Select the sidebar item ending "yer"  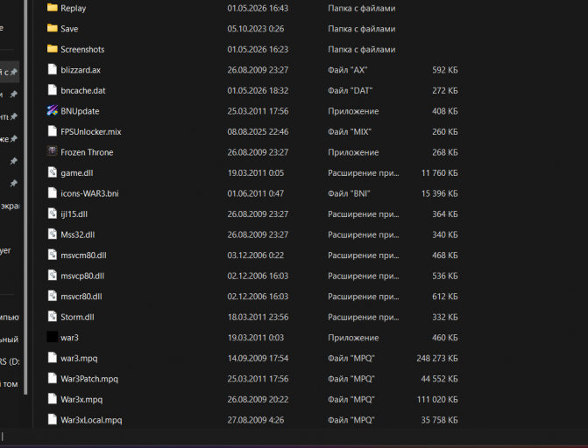pos(5,250)
